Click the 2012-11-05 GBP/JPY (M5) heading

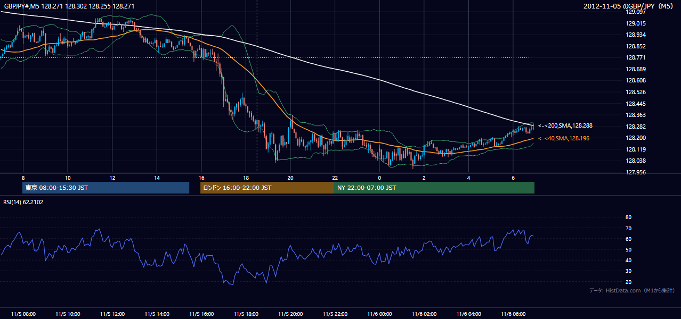pyautogui.click(x=629, y=6)
